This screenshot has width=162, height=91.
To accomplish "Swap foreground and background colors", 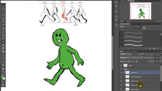I will 4,75.
